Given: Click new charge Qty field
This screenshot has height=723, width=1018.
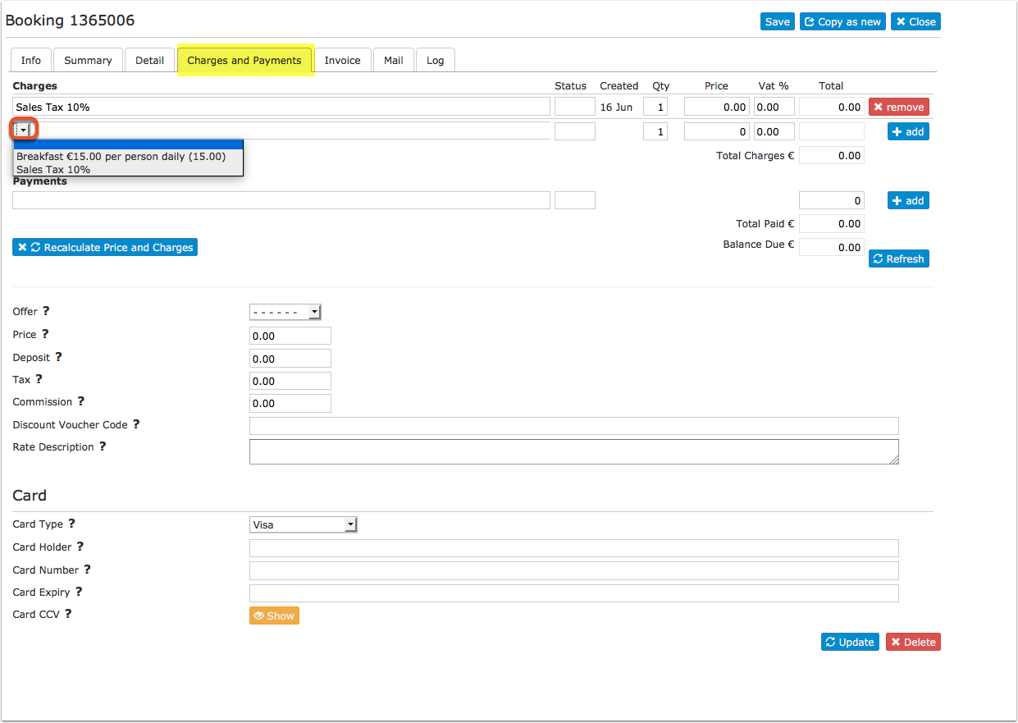Looking at the screenshot, I should coord(655,131).
